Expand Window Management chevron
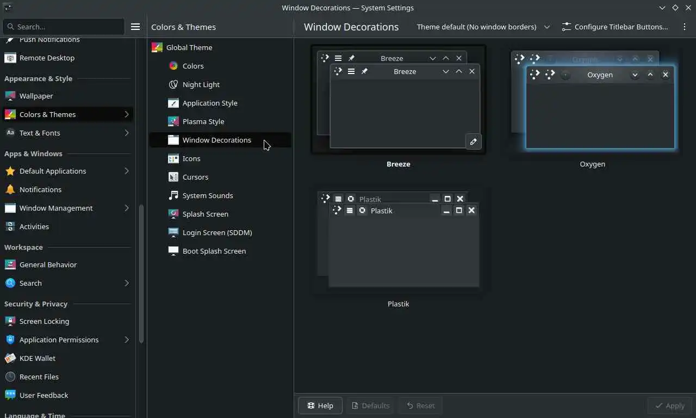Image resolution: width=696 pixels, height=418 pixels. click(x=126, y=208)
